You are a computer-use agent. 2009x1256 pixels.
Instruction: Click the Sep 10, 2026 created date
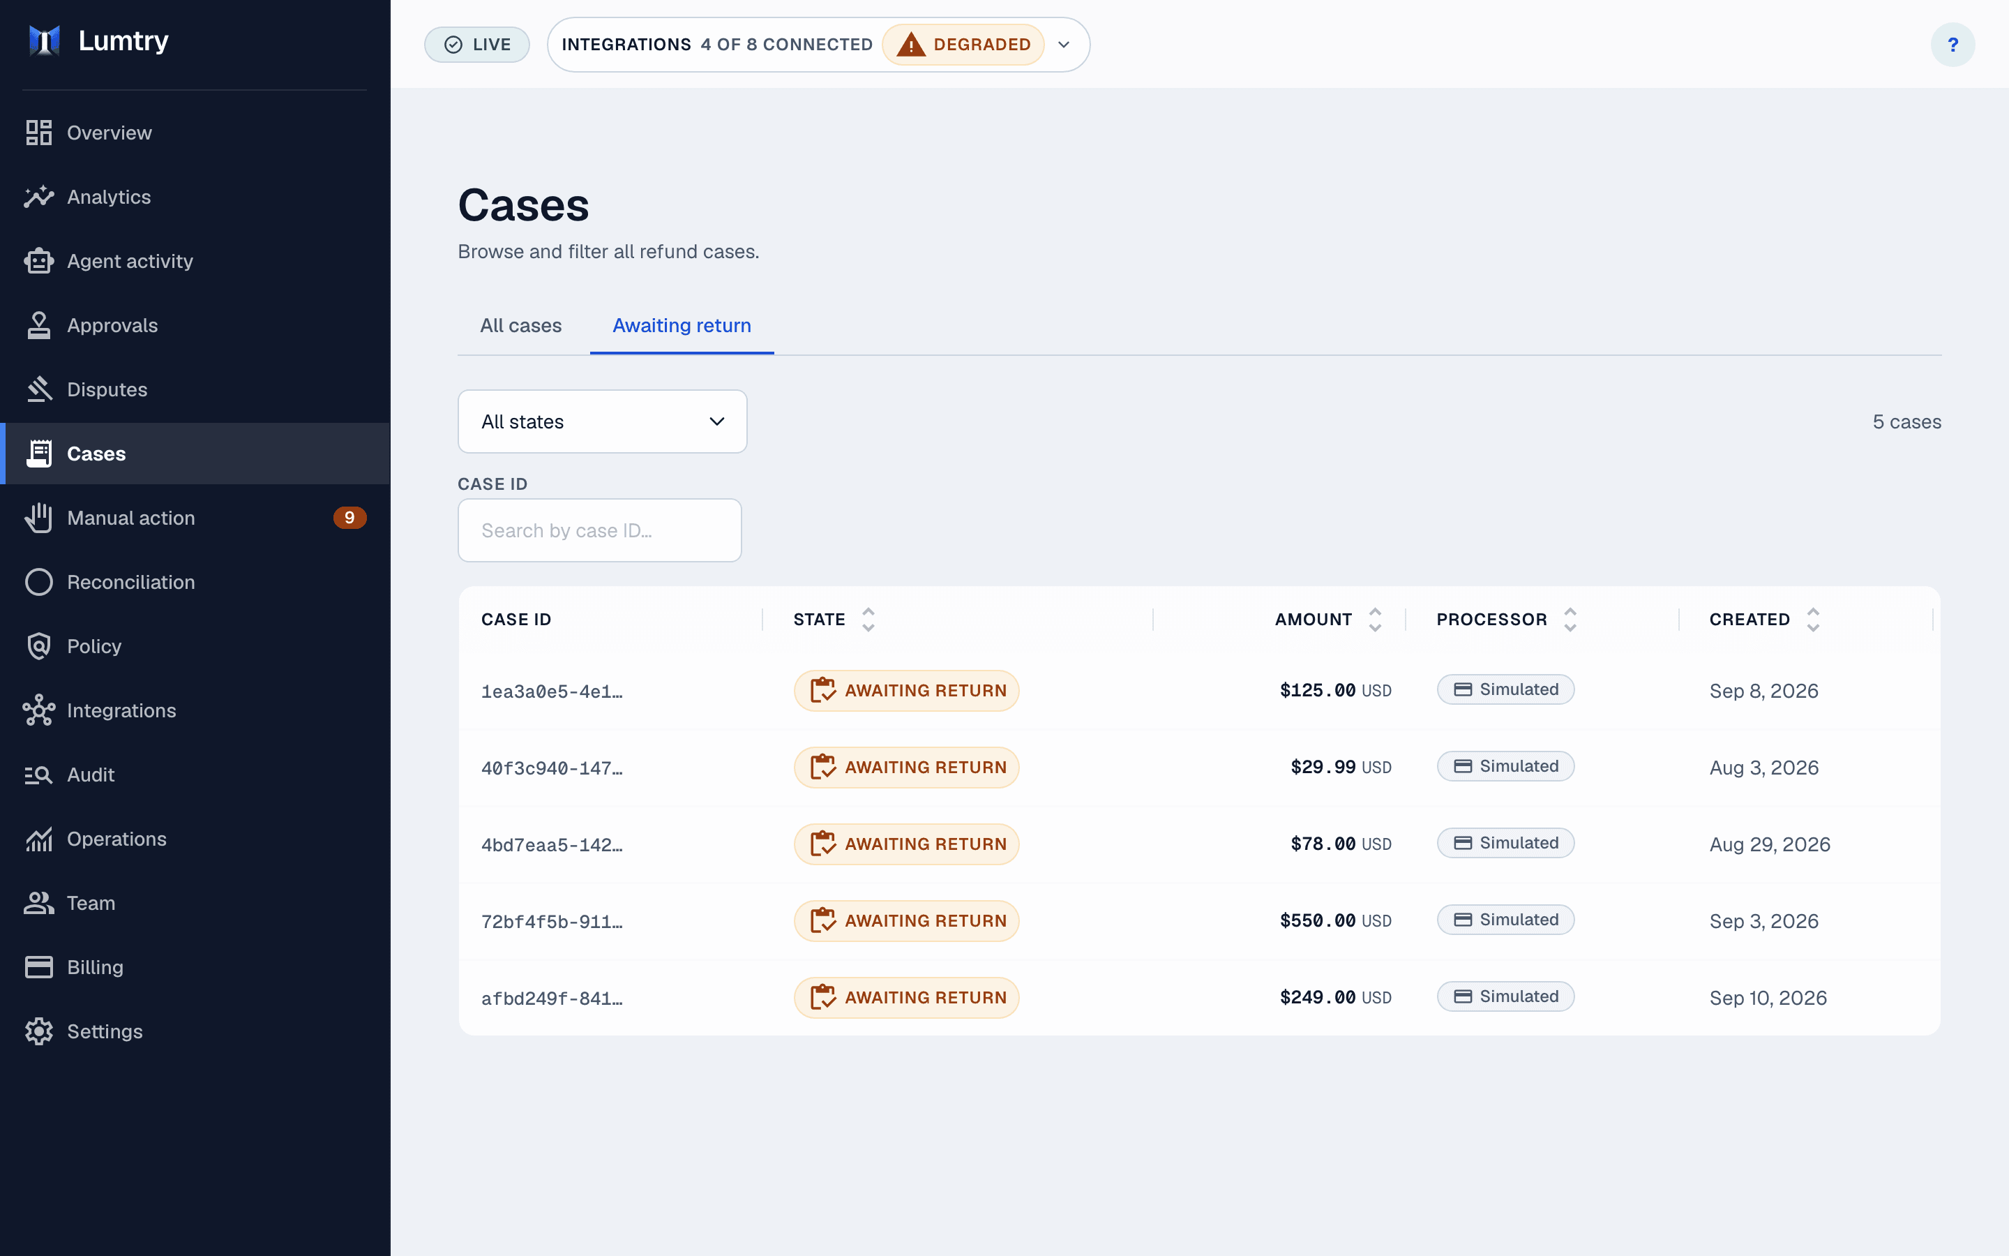[1768, 998]
